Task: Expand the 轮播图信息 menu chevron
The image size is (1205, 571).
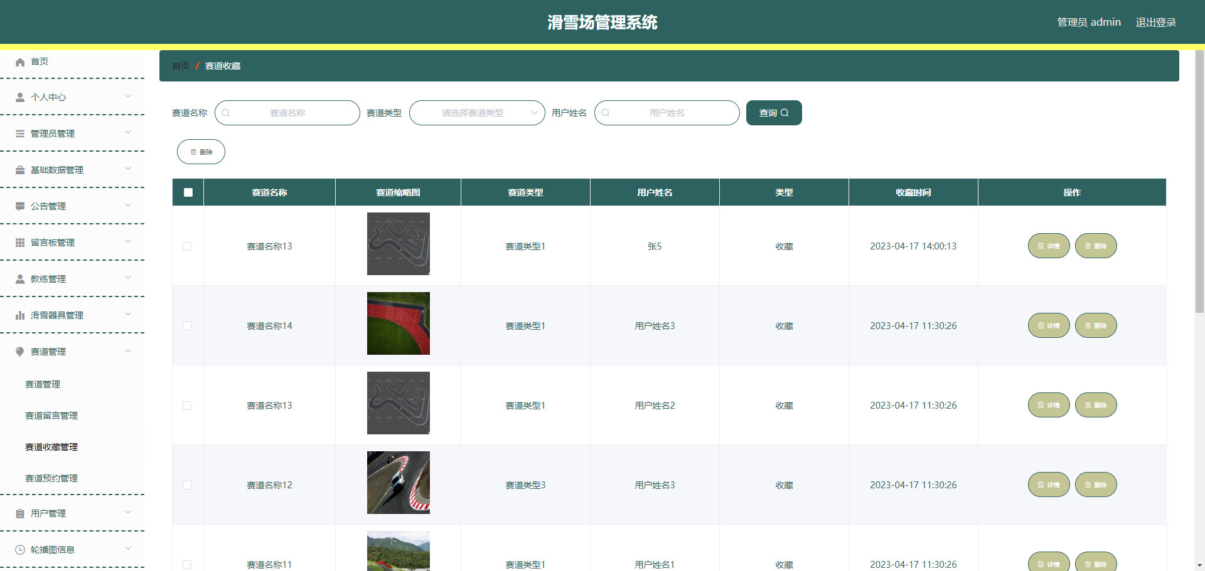Action: (128, 548)
